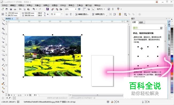The height and width of the screenshot is (105, 174).
Task: Select the Text tool in toolbox
Action: pos(3,60)
